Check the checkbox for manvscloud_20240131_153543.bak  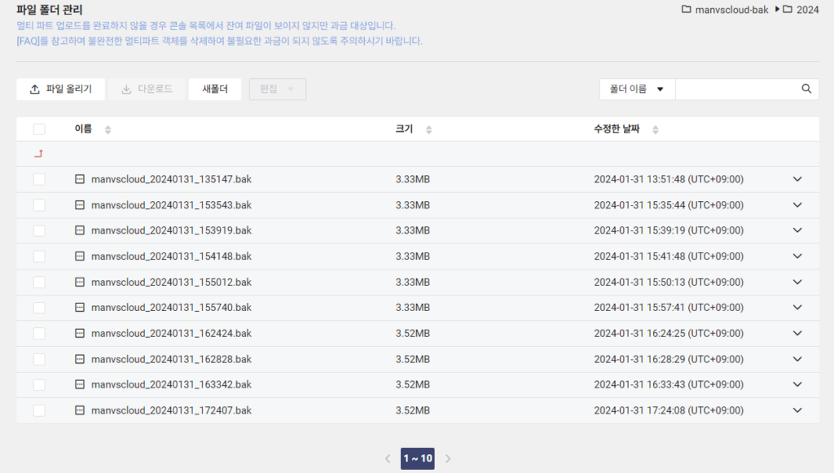[x=38, y=204]
